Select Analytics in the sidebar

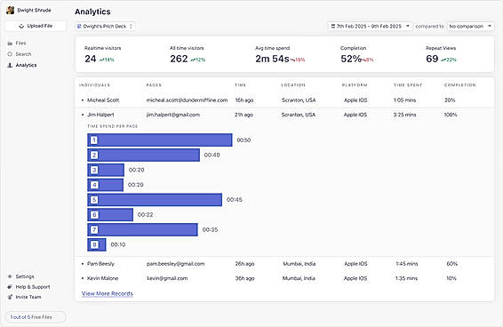click(x=26, y=65)
